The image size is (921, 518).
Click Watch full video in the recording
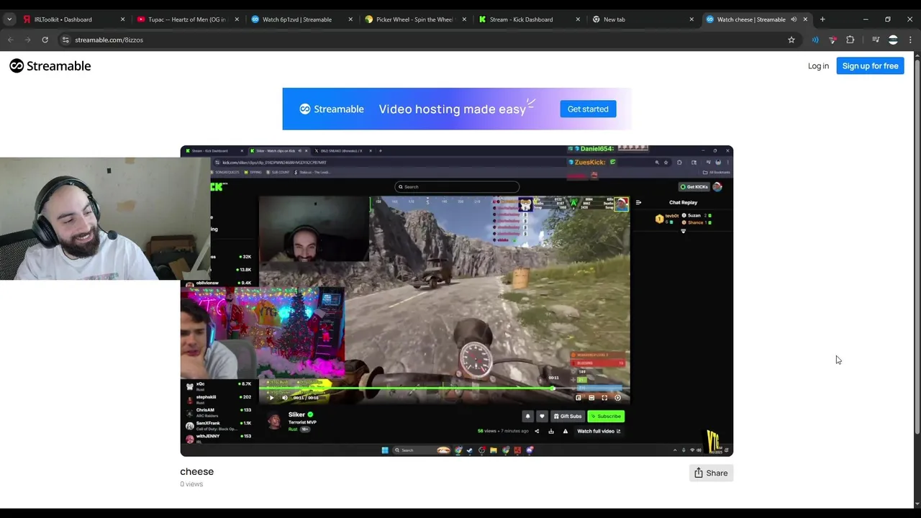(599, 431)
